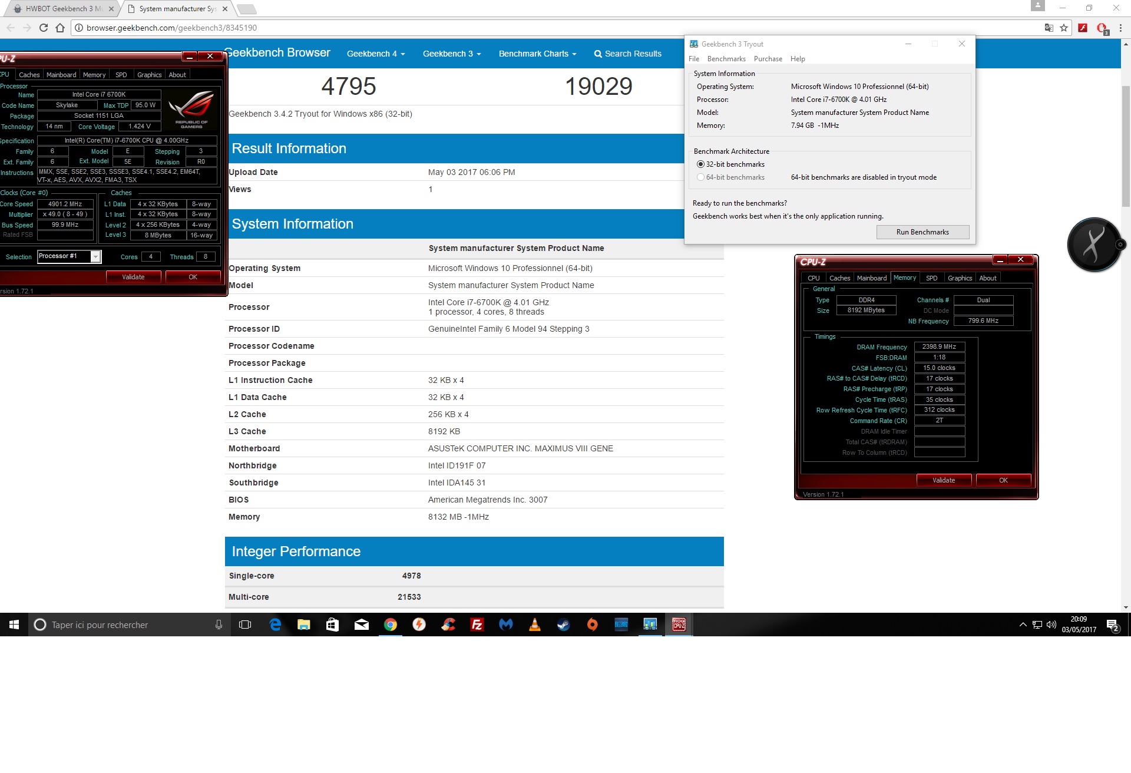Open the About tab in right CPU-Z

988,278
